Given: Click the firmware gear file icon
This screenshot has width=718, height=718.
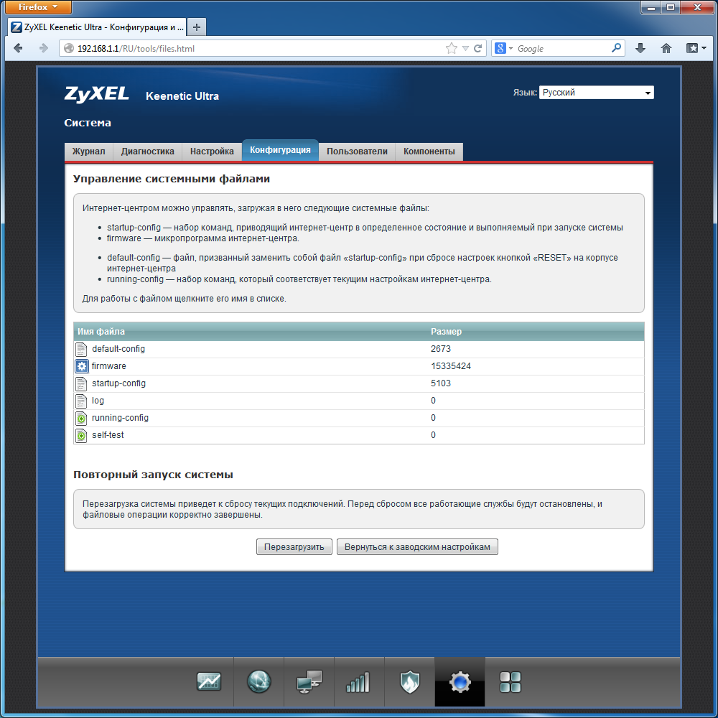Looking at the screenshot, I should point(82,366).
